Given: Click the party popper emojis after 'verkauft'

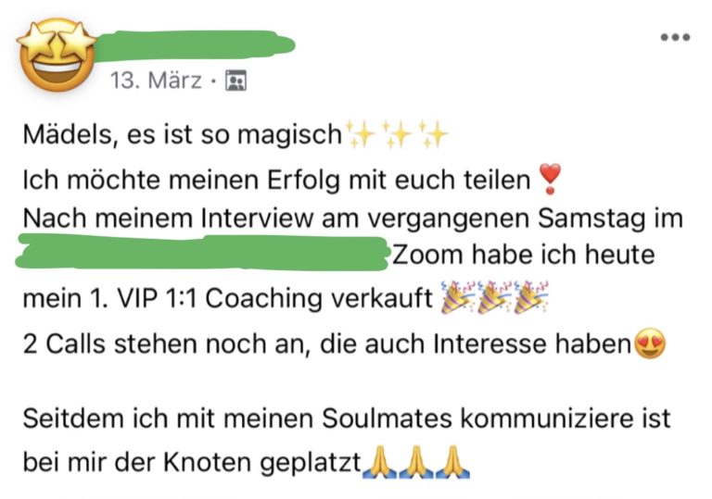Looking at the screenshot, I should point(494,297).
